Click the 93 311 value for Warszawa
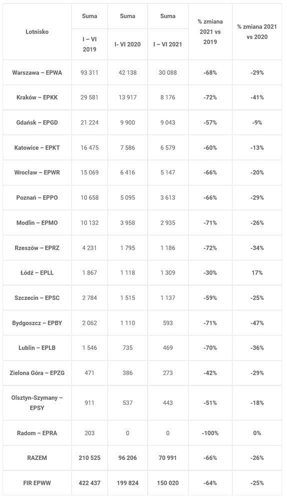The image size is (287, 500). 89,72
